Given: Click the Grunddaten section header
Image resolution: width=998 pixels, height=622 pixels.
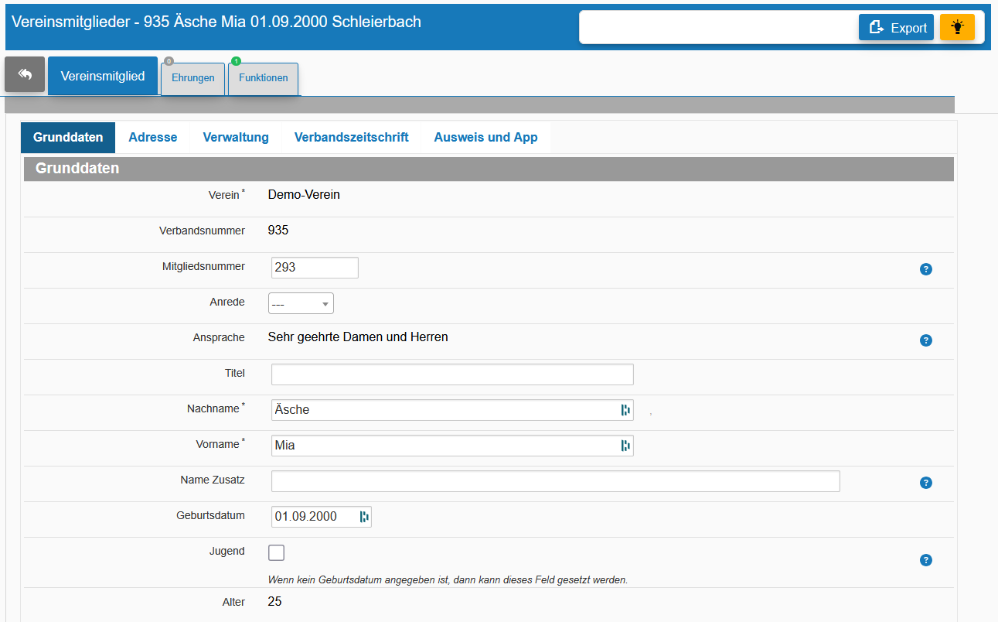Looking at the screenshot, I should [489, 168].
